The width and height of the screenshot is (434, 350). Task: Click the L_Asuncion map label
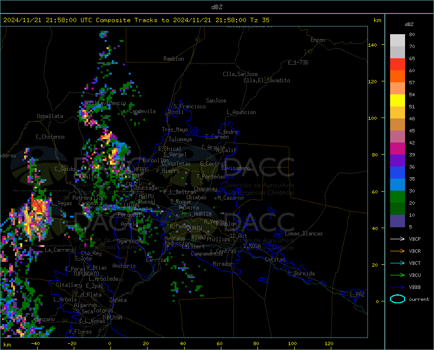241,112
